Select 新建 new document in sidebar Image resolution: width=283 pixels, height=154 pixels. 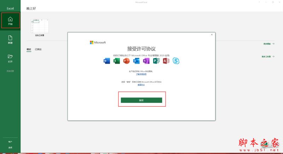point(10,40)
